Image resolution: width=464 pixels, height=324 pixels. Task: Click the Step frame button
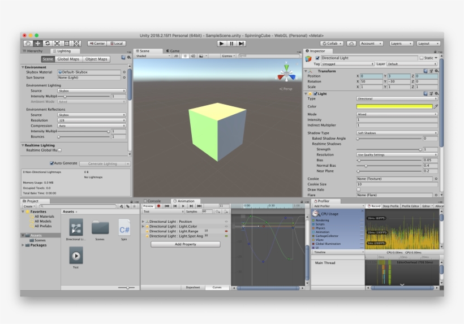coord(242,44)
